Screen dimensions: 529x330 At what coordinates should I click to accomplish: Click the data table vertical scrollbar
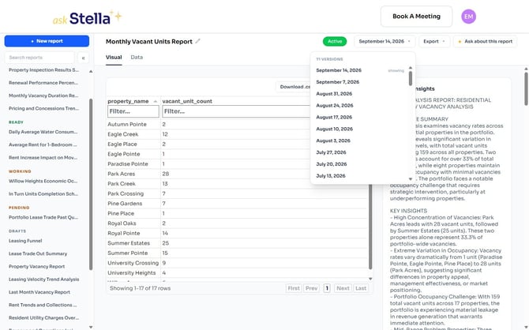coord(370,226)
